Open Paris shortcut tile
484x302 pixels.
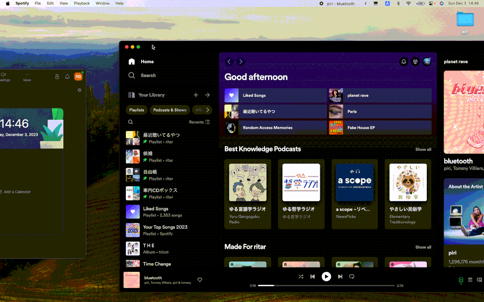[x=380, y=112]
